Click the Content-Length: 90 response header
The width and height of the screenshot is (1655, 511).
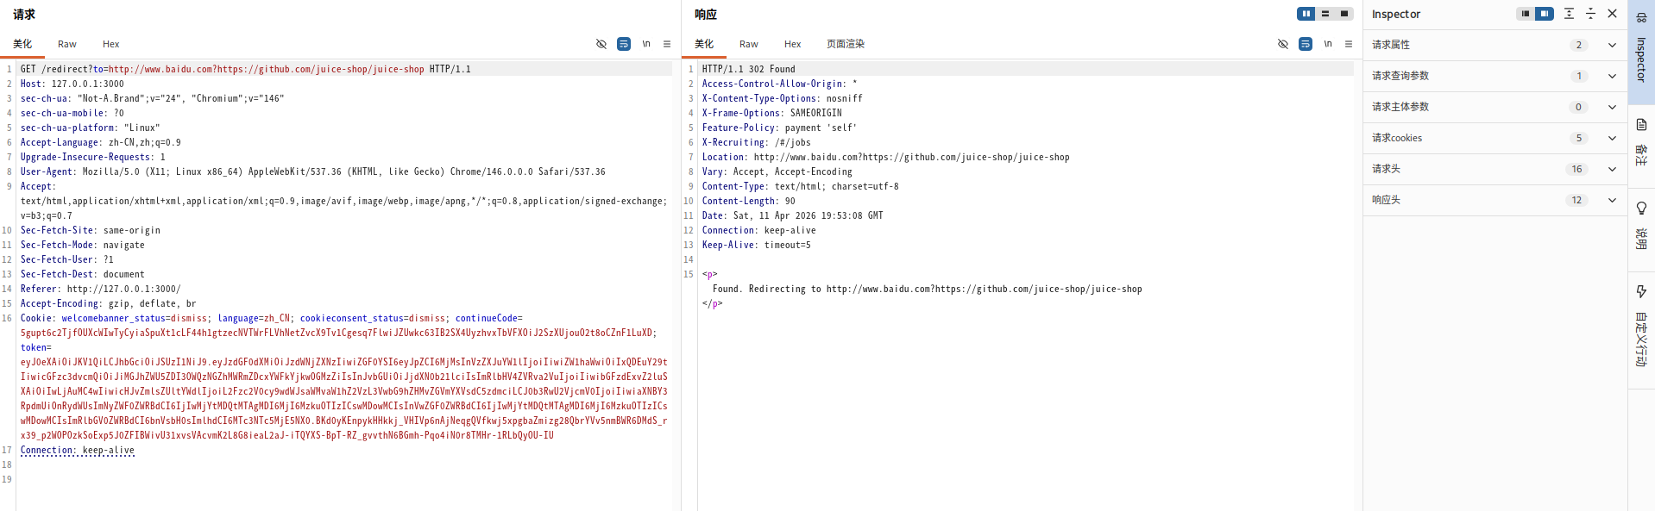[x=749, y=201]
